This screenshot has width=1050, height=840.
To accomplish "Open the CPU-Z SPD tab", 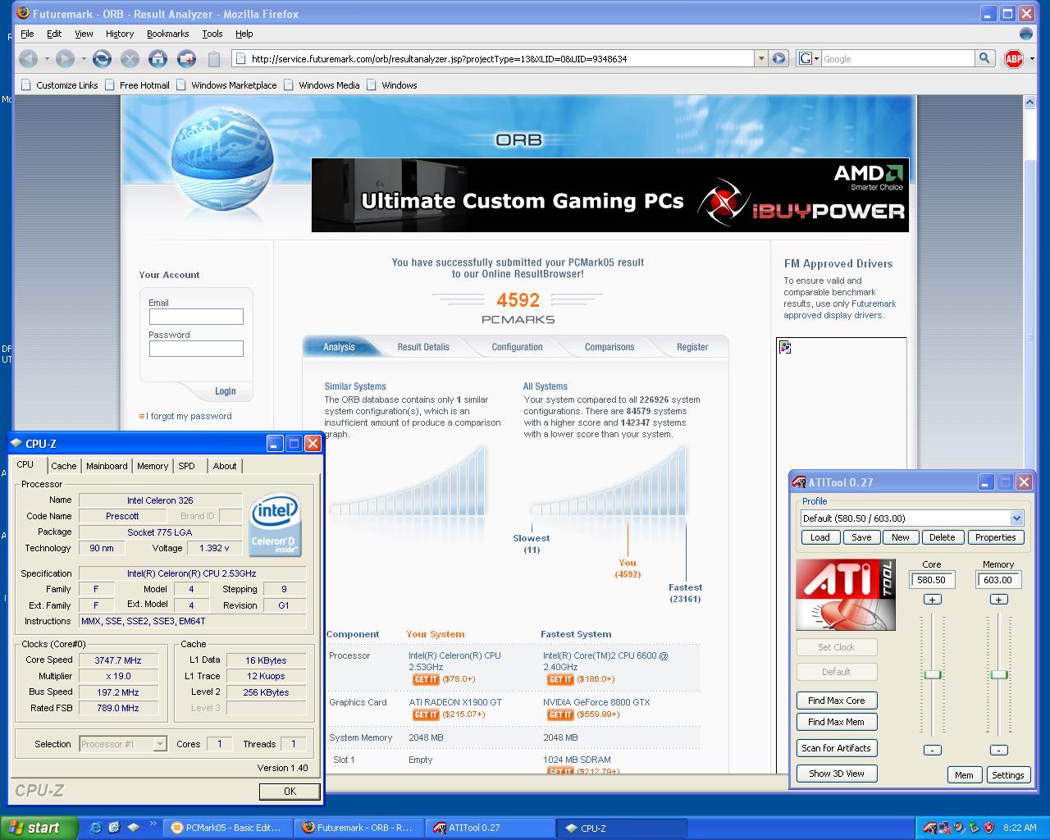I will [187, 466].
